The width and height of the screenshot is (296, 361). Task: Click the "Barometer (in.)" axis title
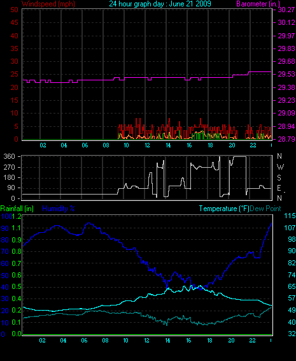(x=258, y=4)
